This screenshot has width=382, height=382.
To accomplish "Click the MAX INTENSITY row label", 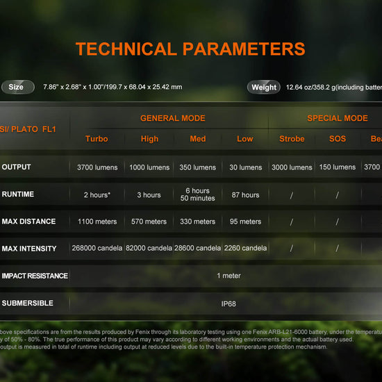I will tap(29, 249).
